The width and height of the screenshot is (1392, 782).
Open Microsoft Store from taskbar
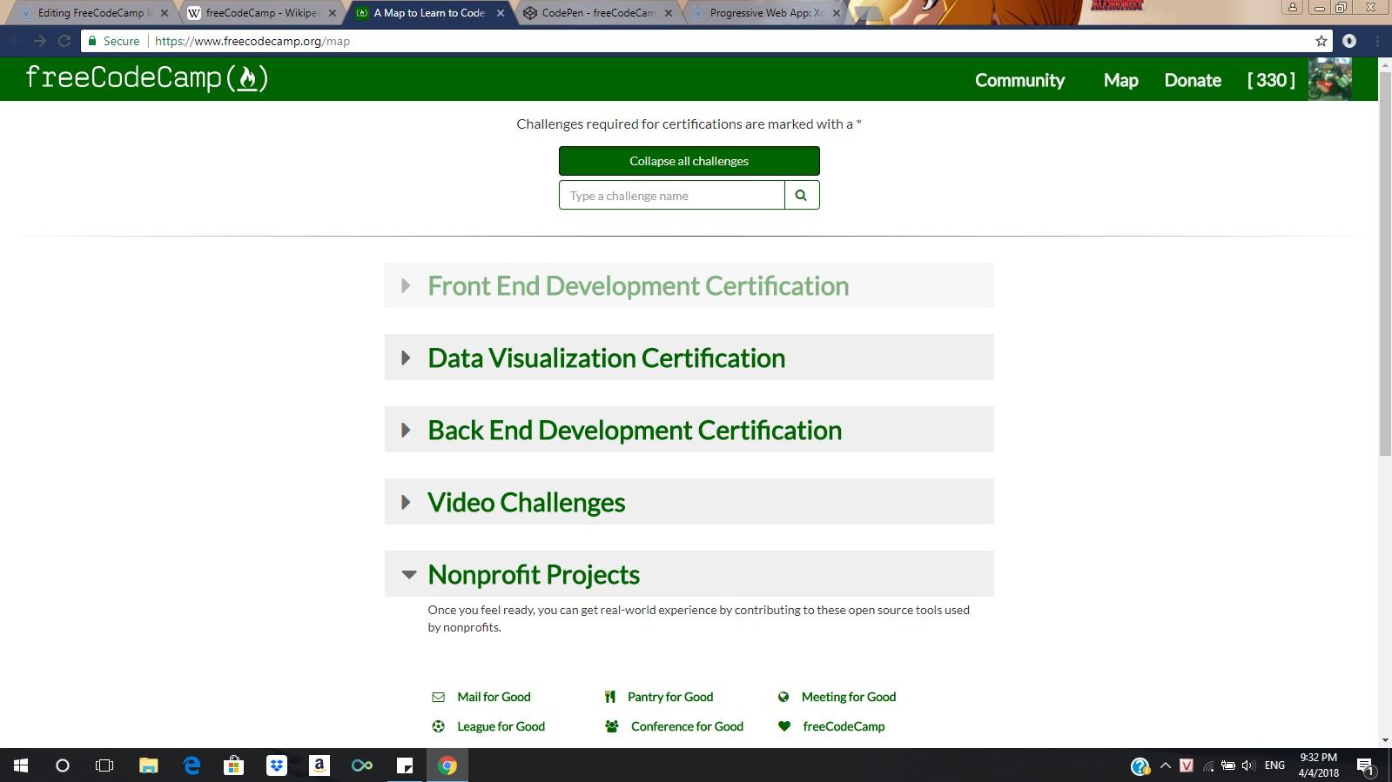(x=233, y=765)
